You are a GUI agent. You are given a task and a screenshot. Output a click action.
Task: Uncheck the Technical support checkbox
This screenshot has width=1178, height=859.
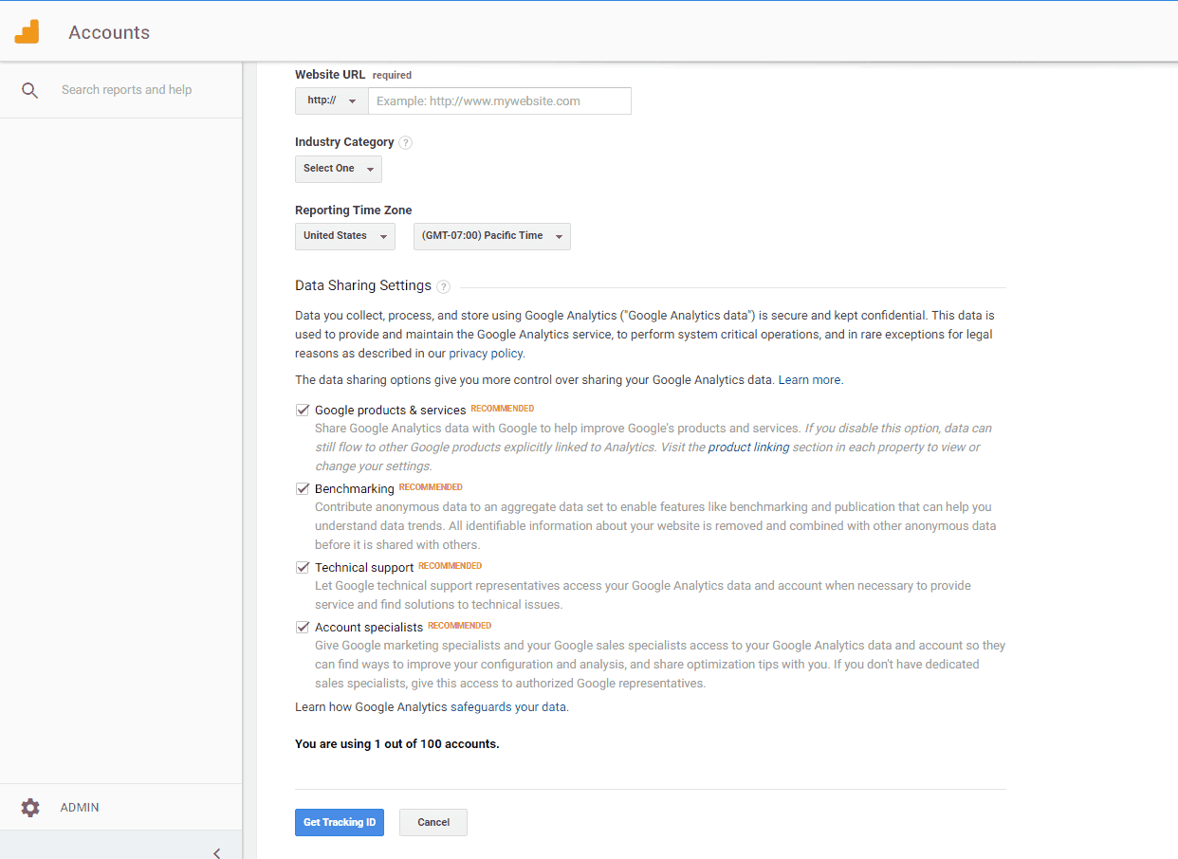click(x=304, y=568)
